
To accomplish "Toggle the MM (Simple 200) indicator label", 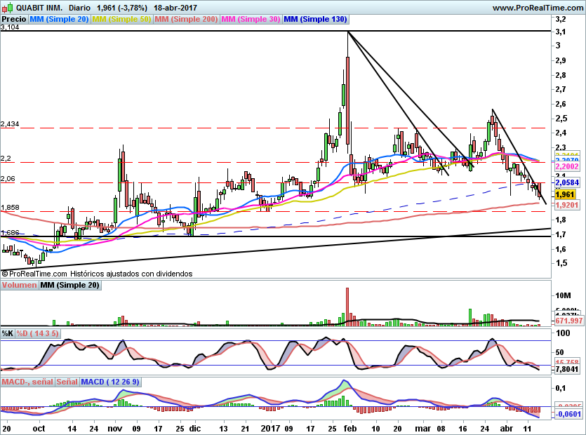I will [x=186, y=20].
